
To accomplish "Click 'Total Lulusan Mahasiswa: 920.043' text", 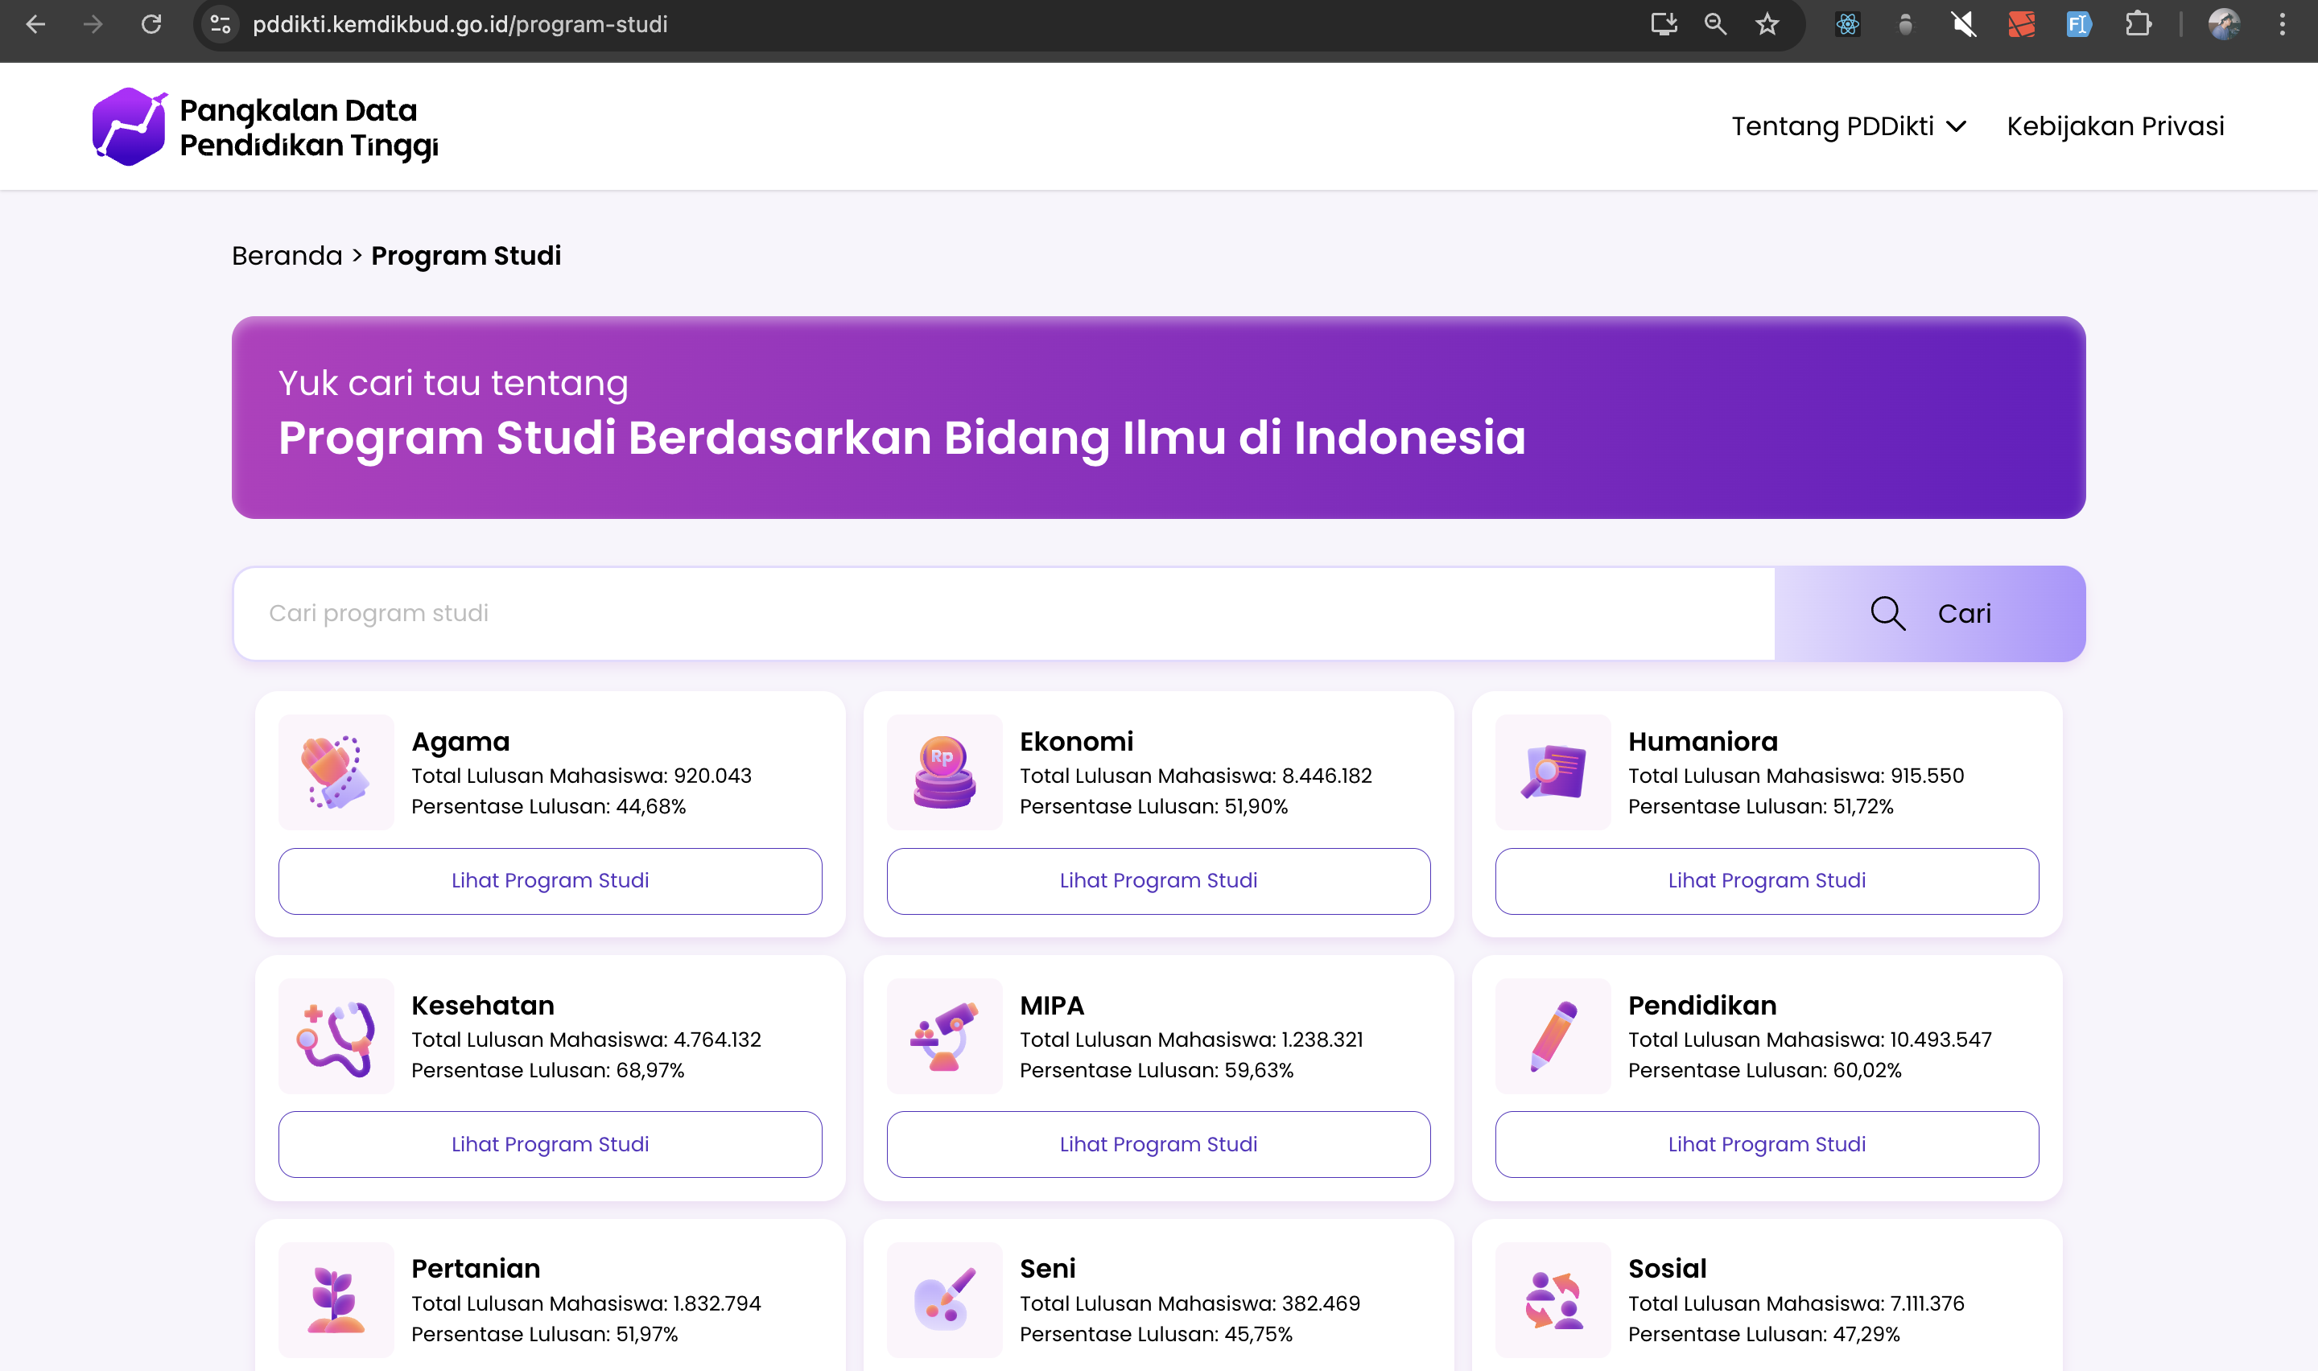I will [581, 776].
